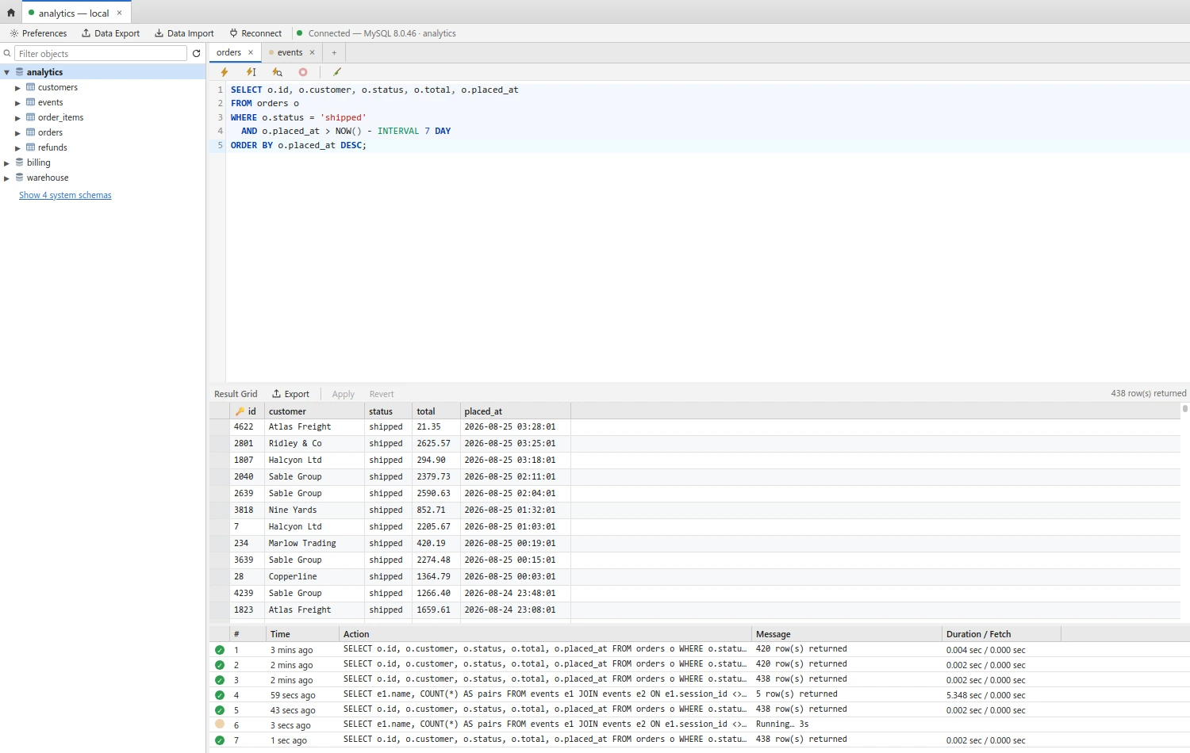Image resolution: width=1190 pixels, height=753 pixels.
Task: Click the Revert button
Action: (382, 394)
